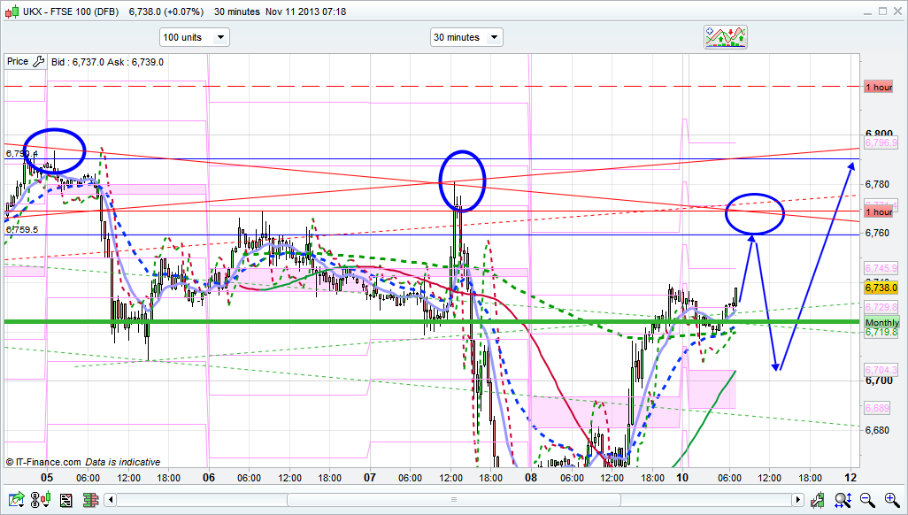This screenshot has width=908, height=515.
Task: Click the Monthly green price label
Action: coord(882,323)
